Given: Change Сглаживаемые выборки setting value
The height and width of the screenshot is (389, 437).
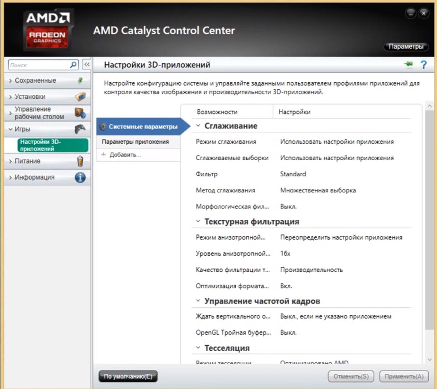Looking at the screenshot, I should click(337, 158).
